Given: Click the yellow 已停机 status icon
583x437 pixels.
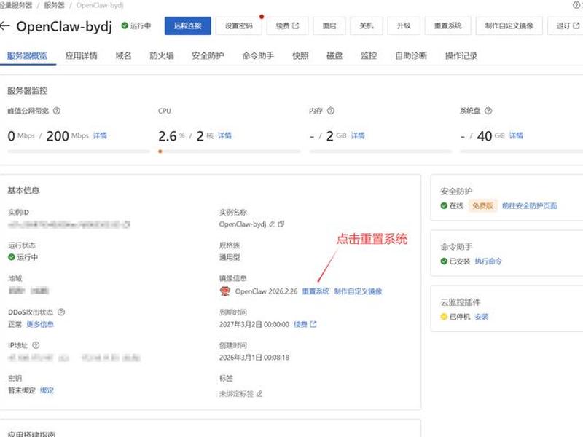Looking at the screenshot, I should coord(444,317).
